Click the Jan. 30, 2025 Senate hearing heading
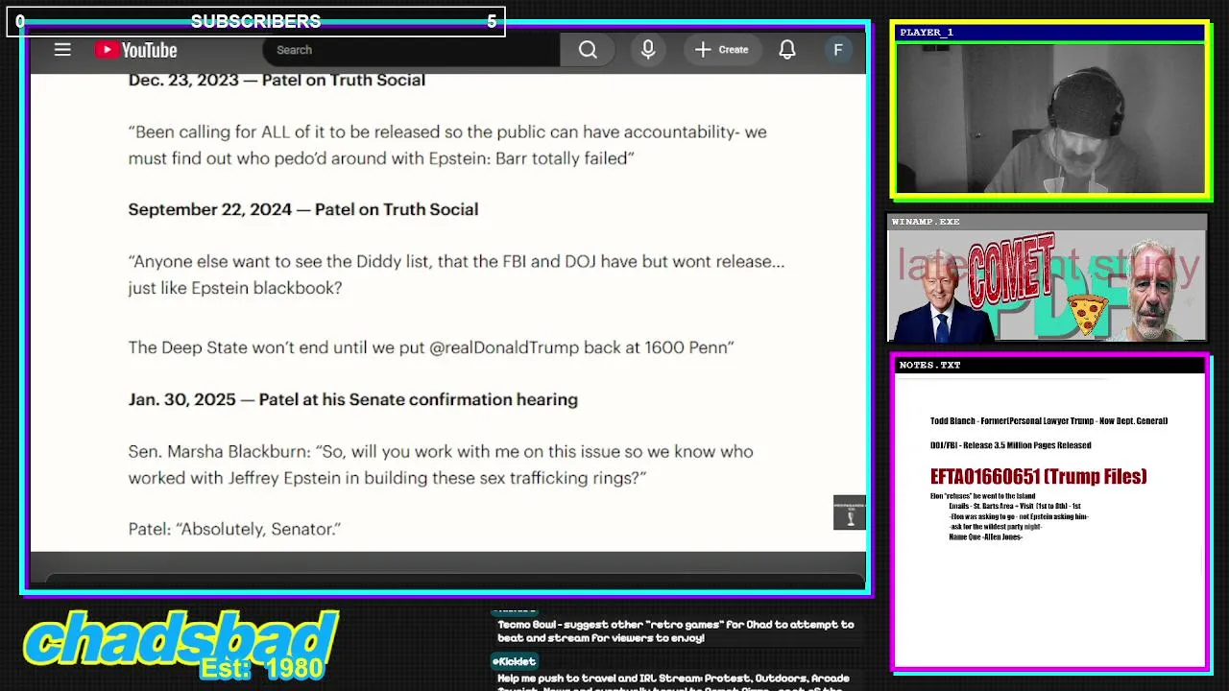Viewport: 1229px width, 691px height. (352, 399)
